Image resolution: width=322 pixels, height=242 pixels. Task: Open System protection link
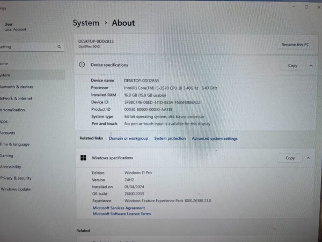170,138
